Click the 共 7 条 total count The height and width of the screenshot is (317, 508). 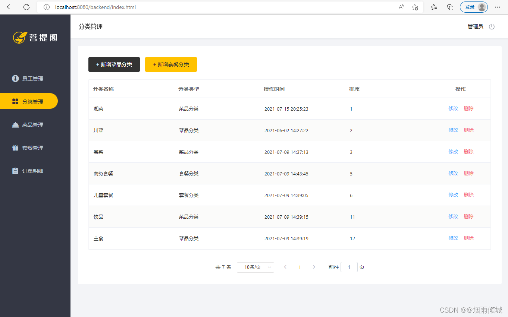[223, 267]
